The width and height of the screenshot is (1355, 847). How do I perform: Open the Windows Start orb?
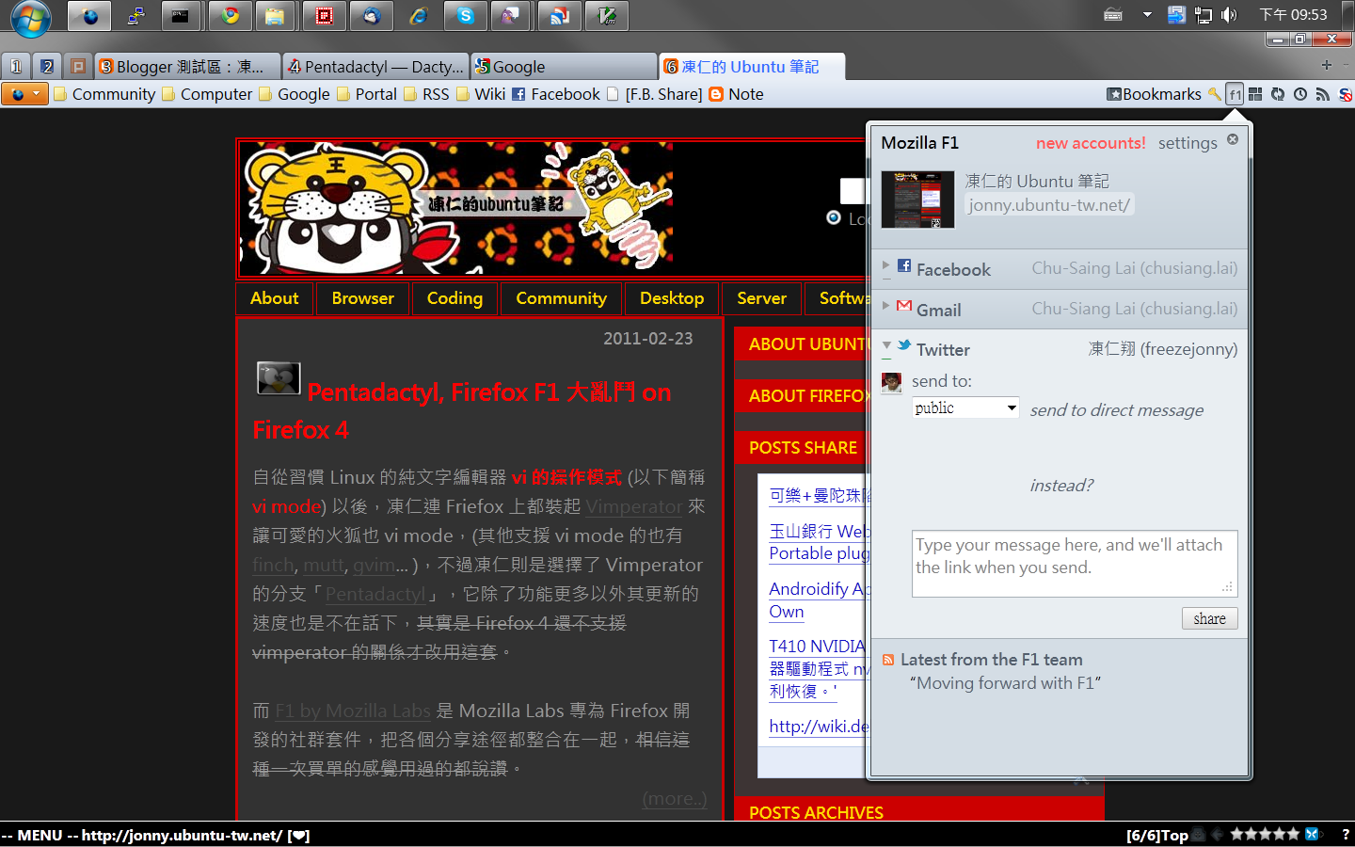30,18
